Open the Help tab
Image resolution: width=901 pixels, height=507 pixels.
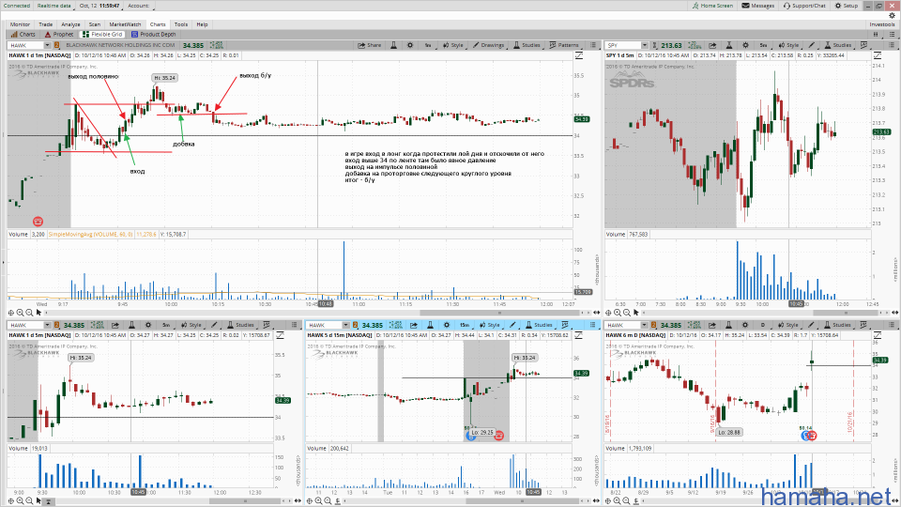(x=203, y=24)
